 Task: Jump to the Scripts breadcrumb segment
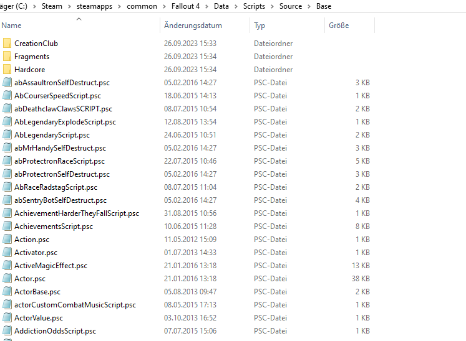(254, 6)
